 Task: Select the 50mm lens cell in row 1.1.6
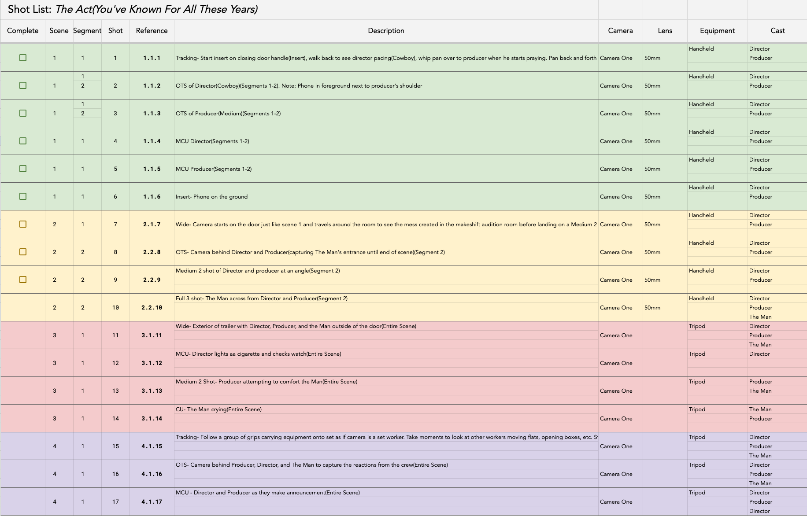(x=665, y=196)
